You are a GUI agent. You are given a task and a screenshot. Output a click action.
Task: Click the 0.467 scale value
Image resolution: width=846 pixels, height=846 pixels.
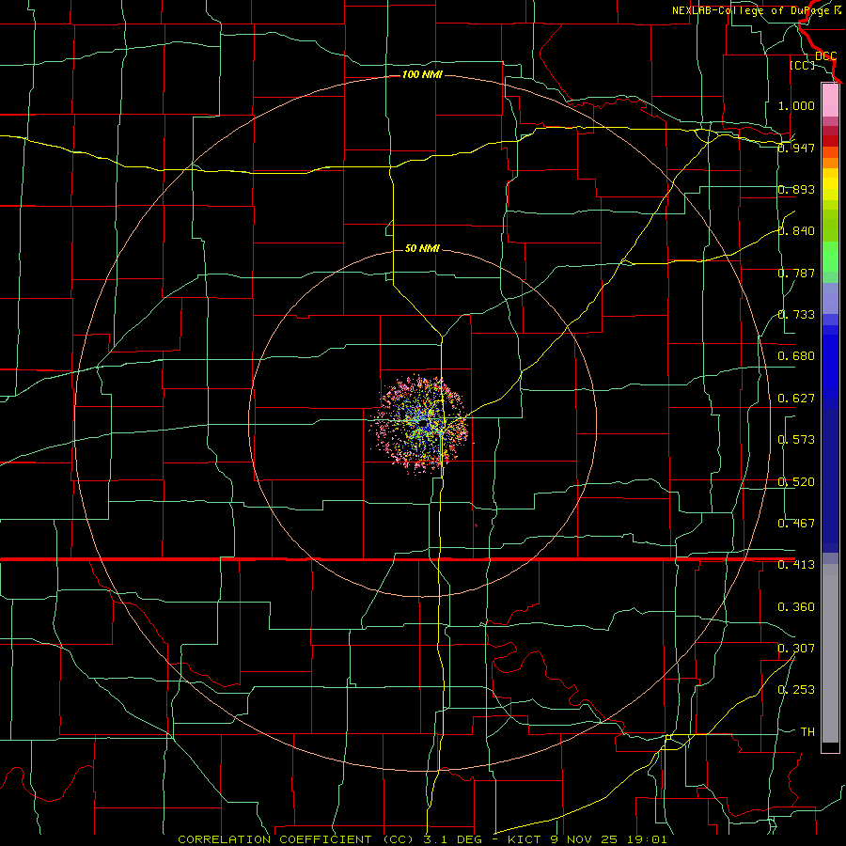pyautogui.click(x=796, y=524)
